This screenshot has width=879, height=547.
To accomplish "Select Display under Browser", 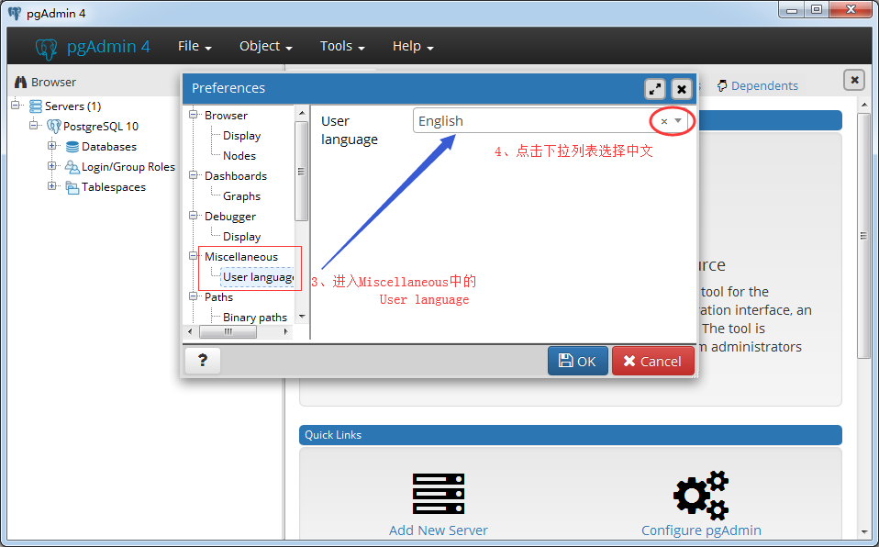I will (241, 136).
